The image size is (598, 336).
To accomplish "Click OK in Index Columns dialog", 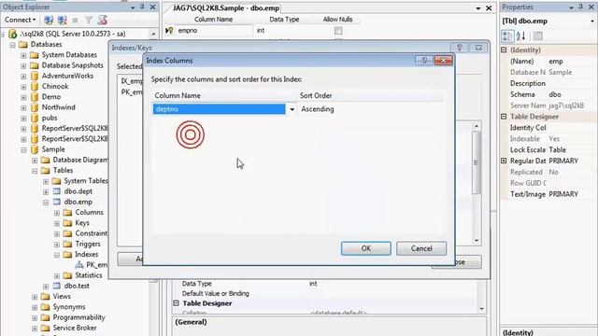I will pyautogui.click(x=366, y=248).
